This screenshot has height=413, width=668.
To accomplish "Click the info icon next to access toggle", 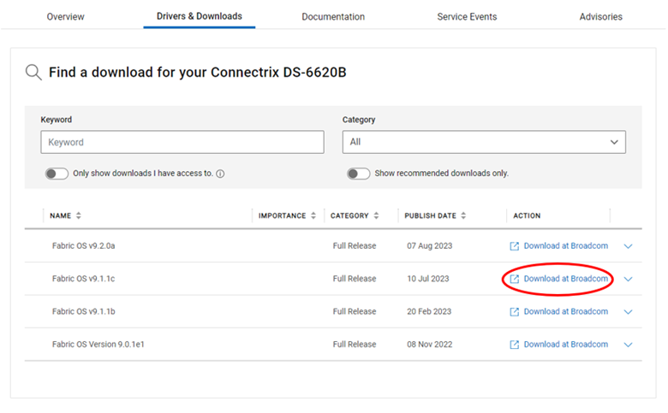I will pos(220,174).
